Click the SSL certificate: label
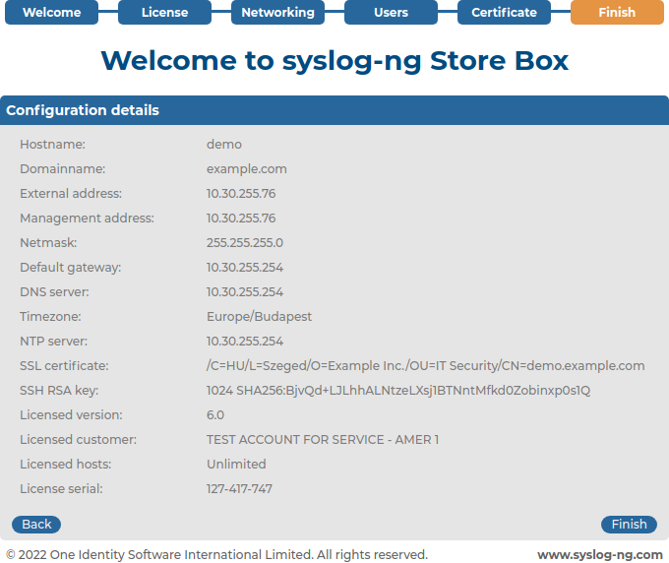Screen dimensions: 669x563 point(64,366)
